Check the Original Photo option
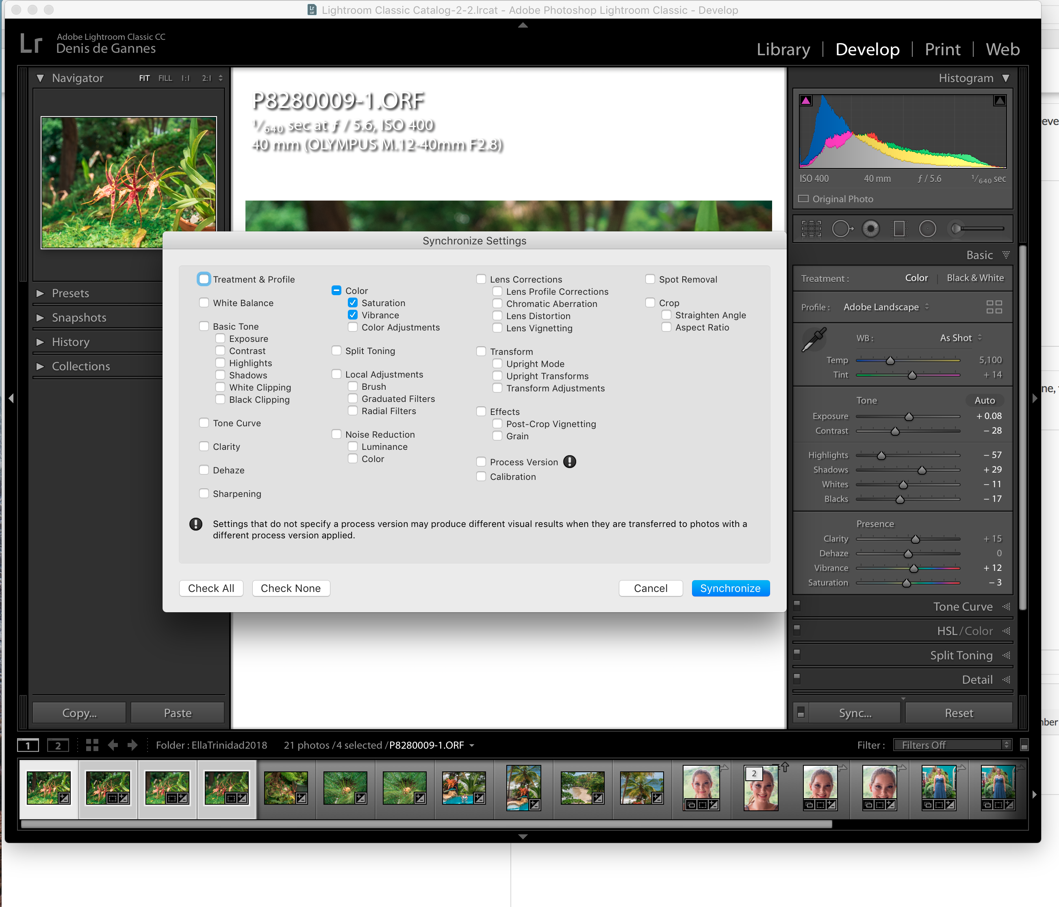 point(804,199)
